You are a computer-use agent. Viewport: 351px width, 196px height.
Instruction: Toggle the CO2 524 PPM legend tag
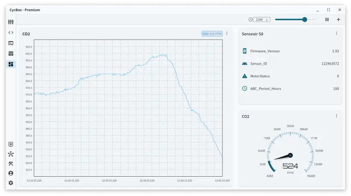(212, 34)
